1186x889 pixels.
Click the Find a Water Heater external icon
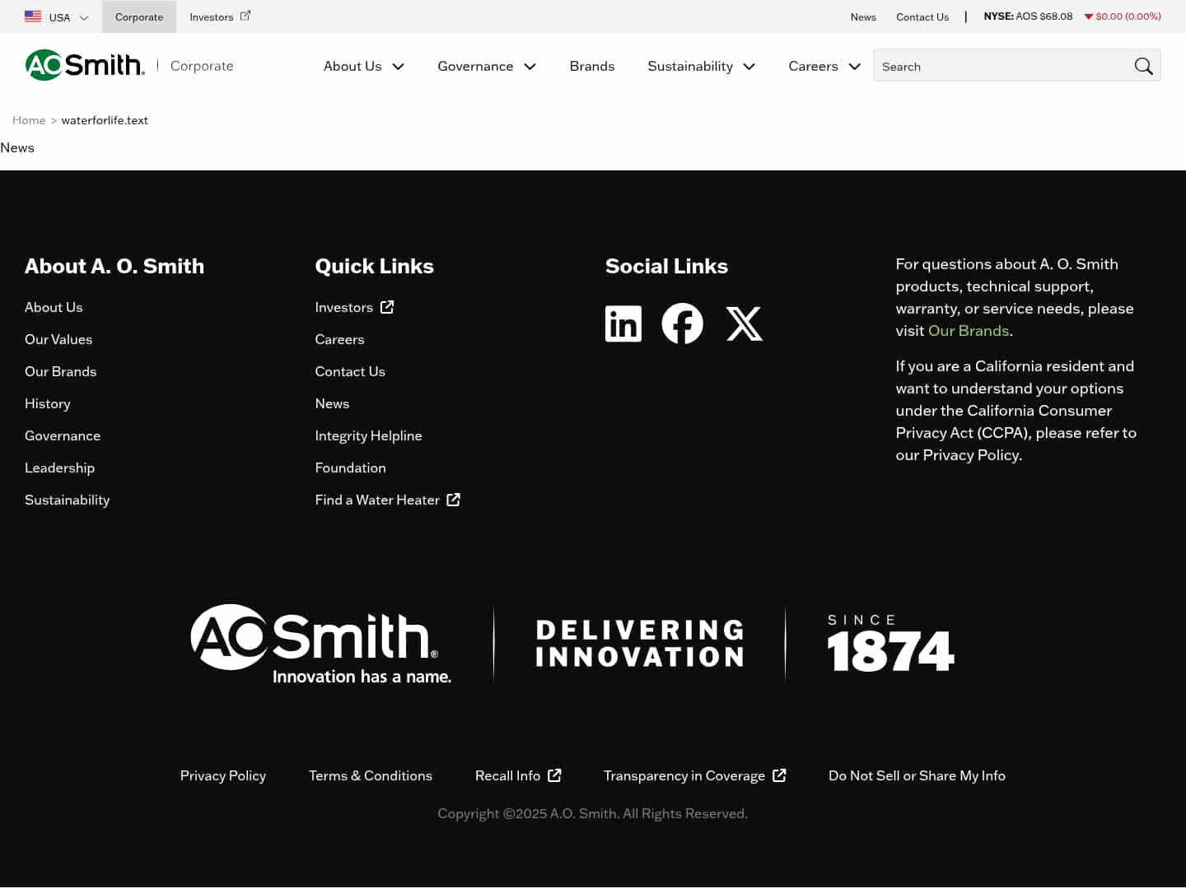click(453, 500)
